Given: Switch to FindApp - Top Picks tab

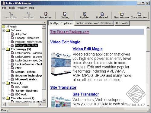Looking at the screenshot, I should pyautogui.click(x=61, y=23).
